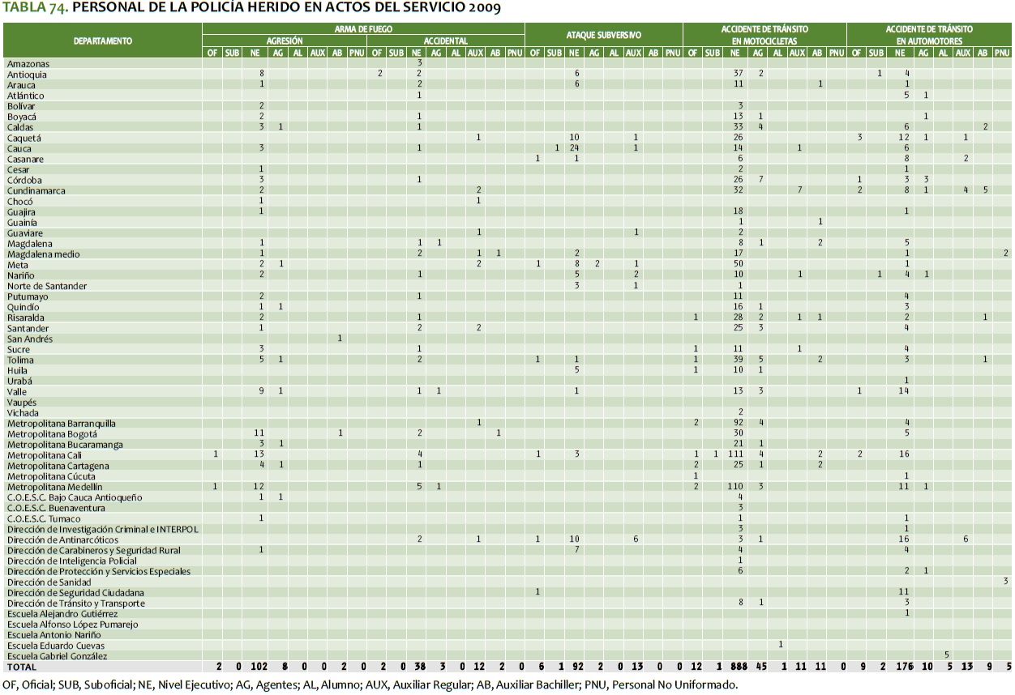Click the Dirección de Antinarcóticos row label

pos(62,539)
